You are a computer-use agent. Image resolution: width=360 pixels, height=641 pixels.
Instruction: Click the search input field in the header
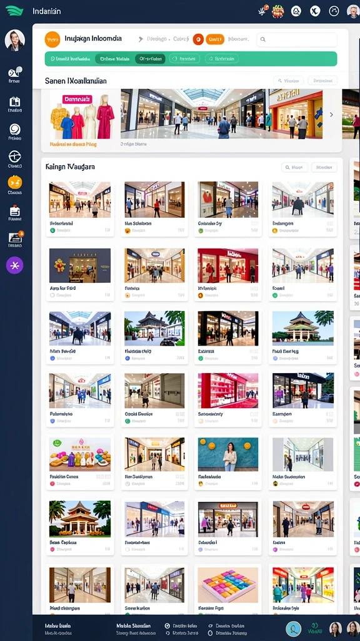click(x=297, y=39)
